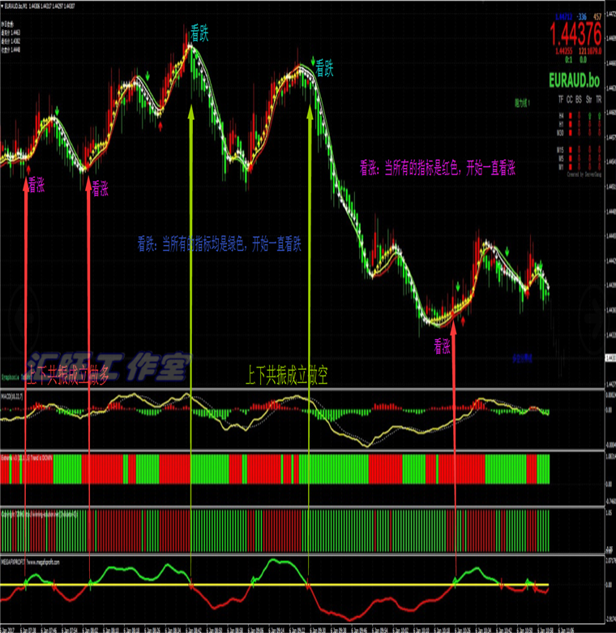Click the 1079.0 value in dashboard

coord(595,51)
